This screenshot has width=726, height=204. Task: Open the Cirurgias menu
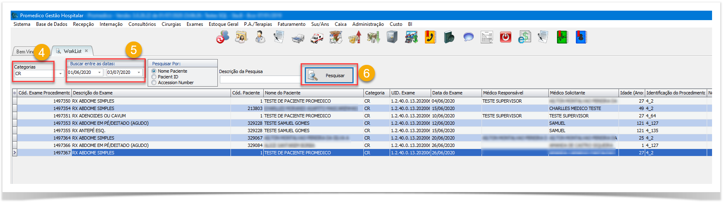click(171, 24)
